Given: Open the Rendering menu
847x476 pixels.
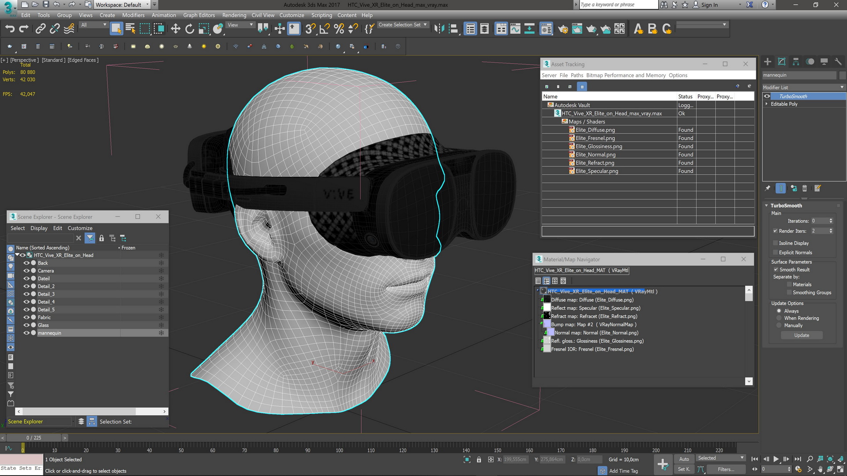Looking at the screenshot, I should click(x=234, y=15).
